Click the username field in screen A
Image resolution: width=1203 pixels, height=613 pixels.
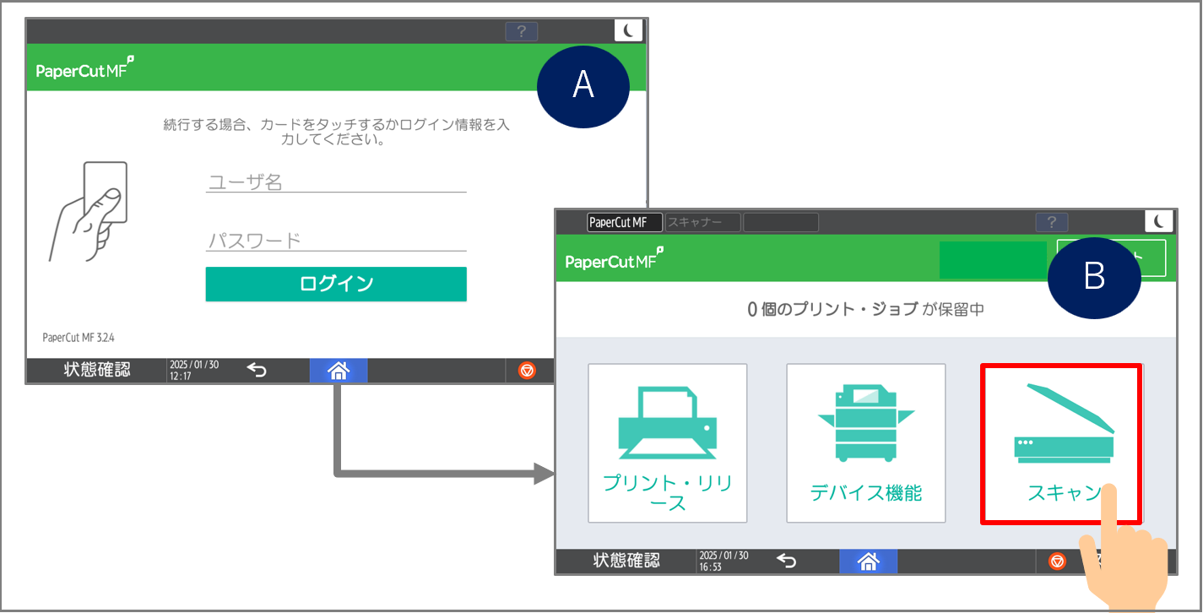pos(336,182)
